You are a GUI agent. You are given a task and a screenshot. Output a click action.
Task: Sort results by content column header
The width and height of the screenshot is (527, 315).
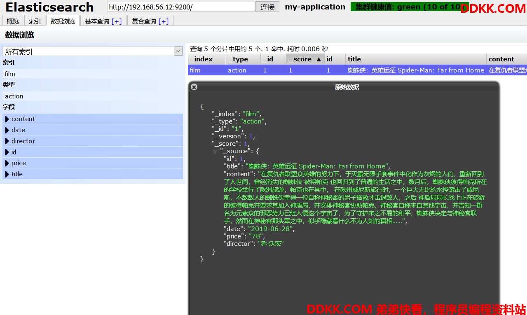point(507,59)
